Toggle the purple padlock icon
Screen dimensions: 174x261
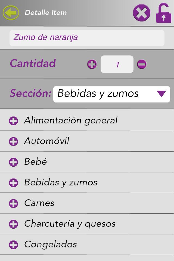[163, 13]
